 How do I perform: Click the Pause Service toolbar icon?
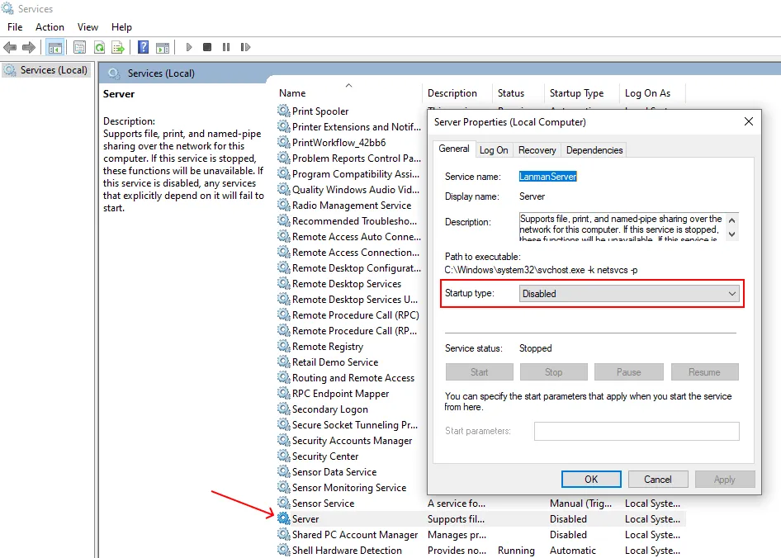(x=226, y=47)
